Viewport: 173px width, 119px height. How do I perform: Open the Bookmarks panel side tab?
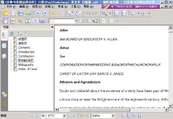(4, 35)
